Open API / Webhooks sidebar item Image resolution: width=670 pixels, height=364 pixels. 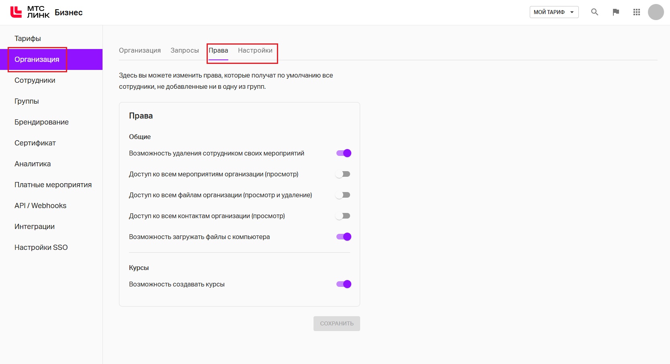[40, 206]
